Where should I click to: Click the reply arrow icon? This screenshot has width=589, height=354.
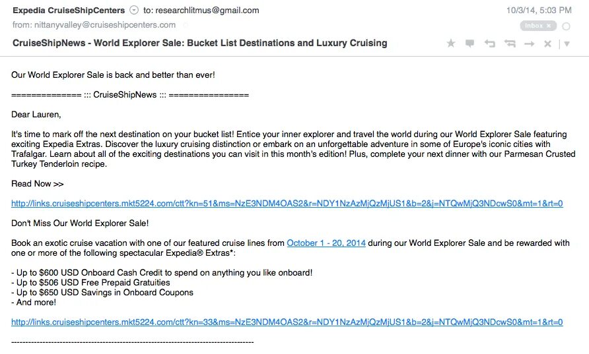[x=489, y=44]
